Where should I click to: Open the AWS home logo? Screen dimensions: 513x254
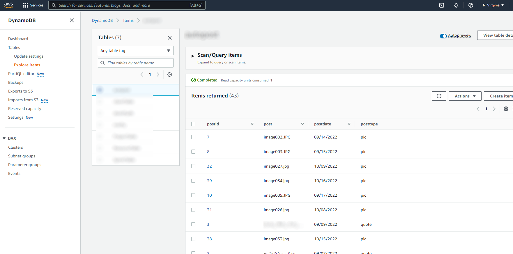coord(8,5)
